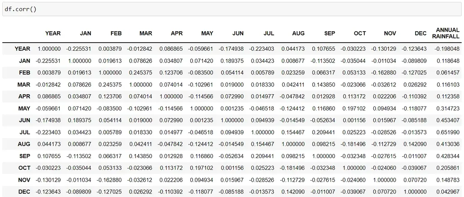Screen dimensions: 464x197
Task: Click JUL row ANNUAL RAINFALL value 0.651990
Action: [x=446, y=132]
